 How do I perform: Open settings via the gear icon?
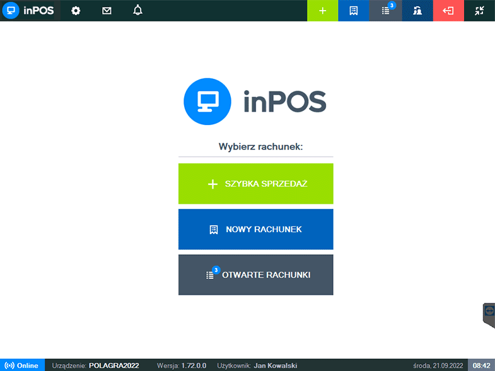pos(76,11)
